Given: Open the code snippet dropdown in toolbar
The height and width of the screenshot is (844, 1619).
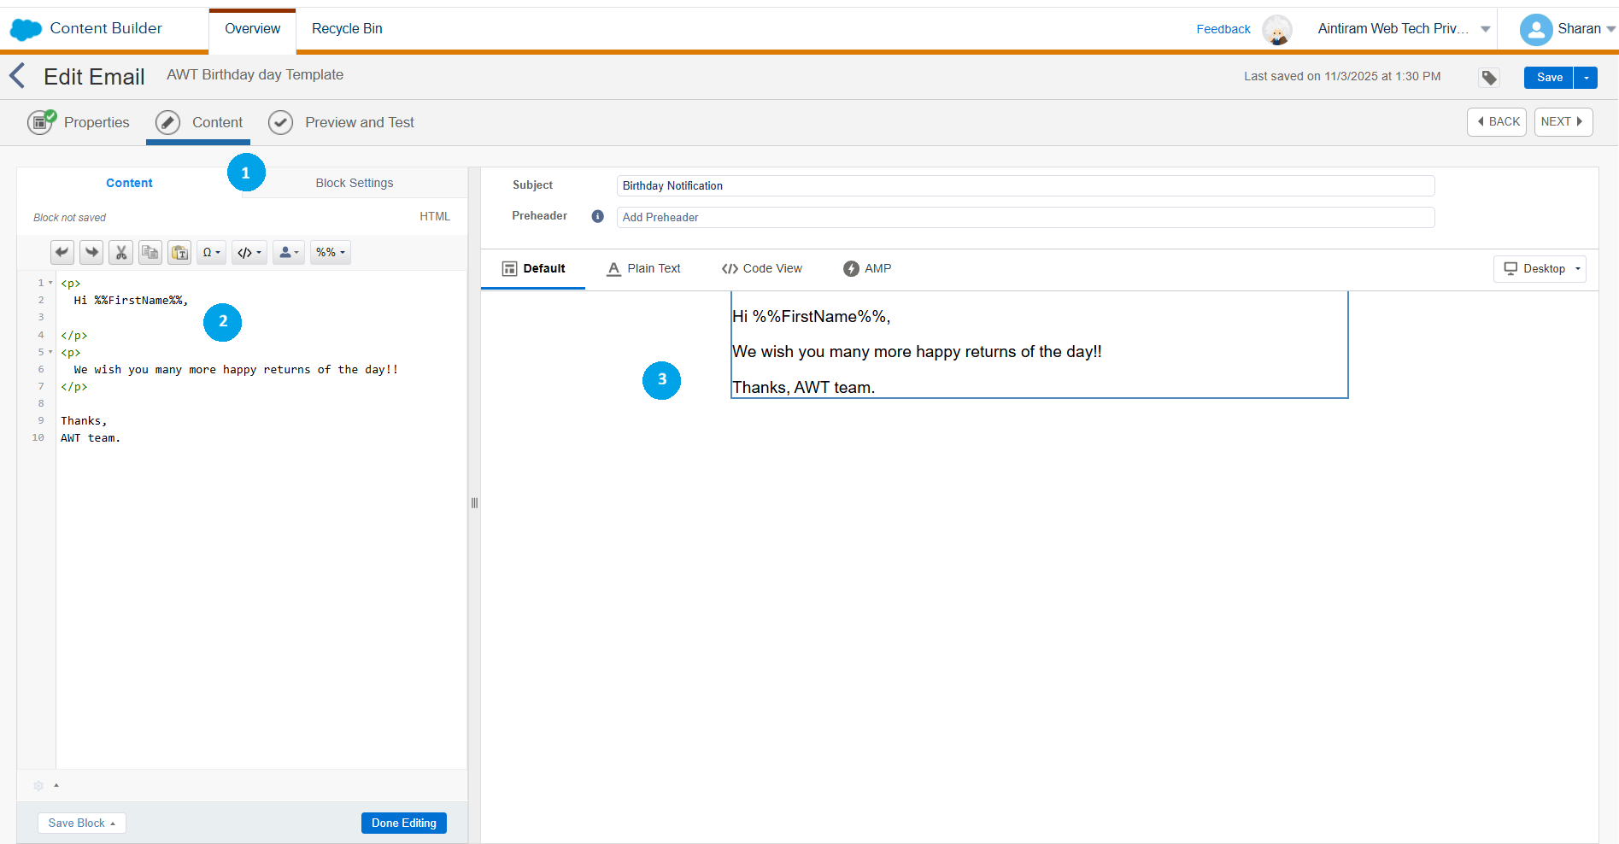Looking at the screenshot, I should 249,252.
